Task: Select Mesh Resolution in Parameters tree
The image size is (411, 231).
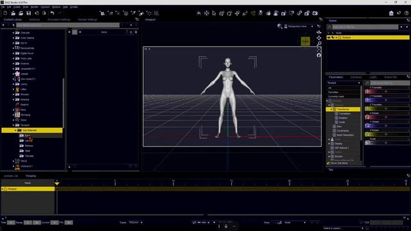Action: (x=345, y=135)
